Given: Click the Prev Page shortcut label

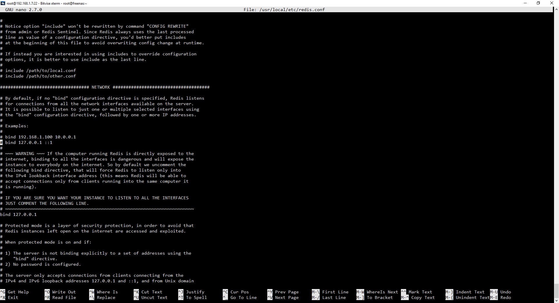Looking at the screenshot, I should click(287, 292).
